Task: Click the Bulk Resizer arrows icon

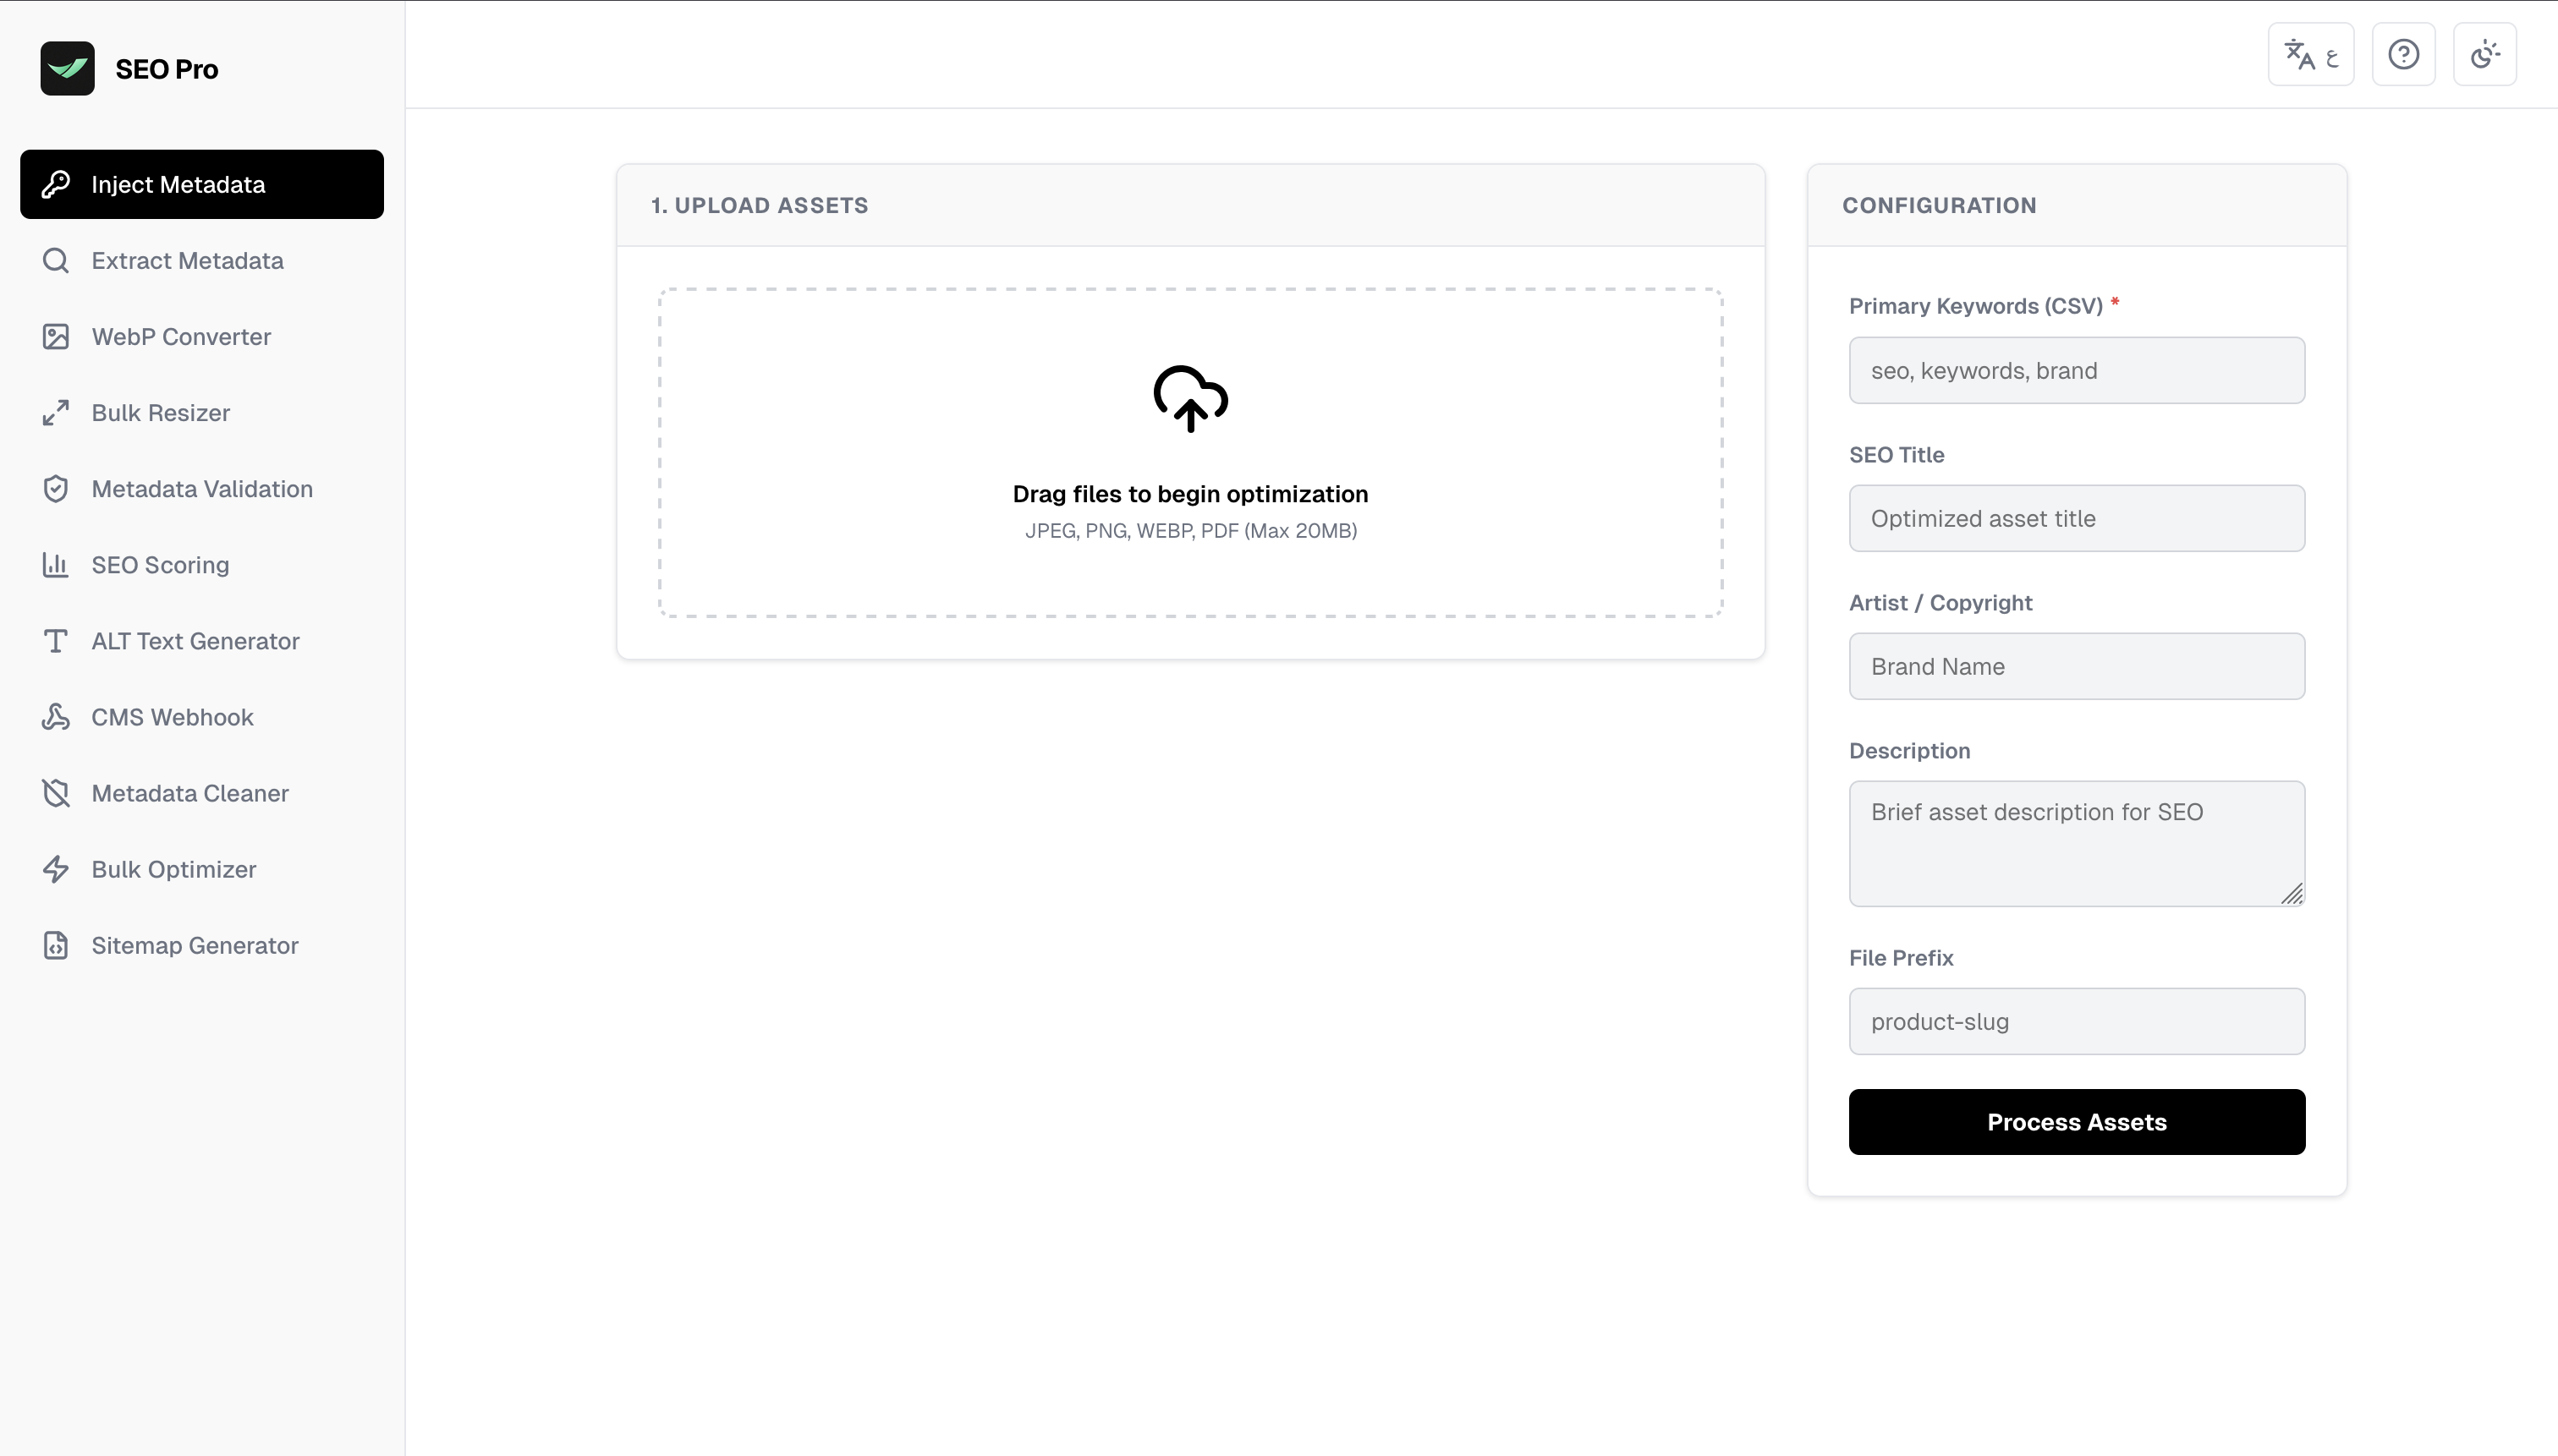Action: [56, 413]
